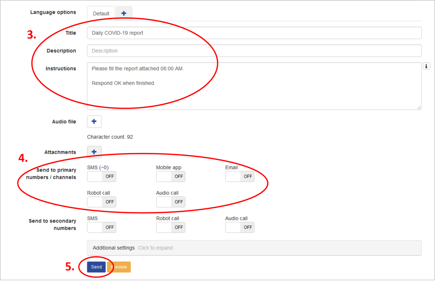Open the Instructions info tooltip icon
Viewport: 435px width, 281px height.
426,66
